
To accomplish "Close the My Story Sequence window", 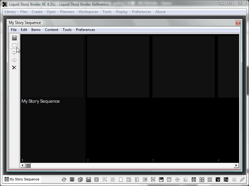I will tap(238, 23).
